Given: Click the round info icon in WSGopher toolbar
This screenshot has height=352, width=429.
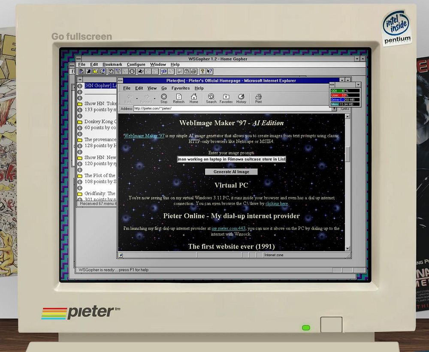Looking at the screenshot, I should [x=132, y=71].
